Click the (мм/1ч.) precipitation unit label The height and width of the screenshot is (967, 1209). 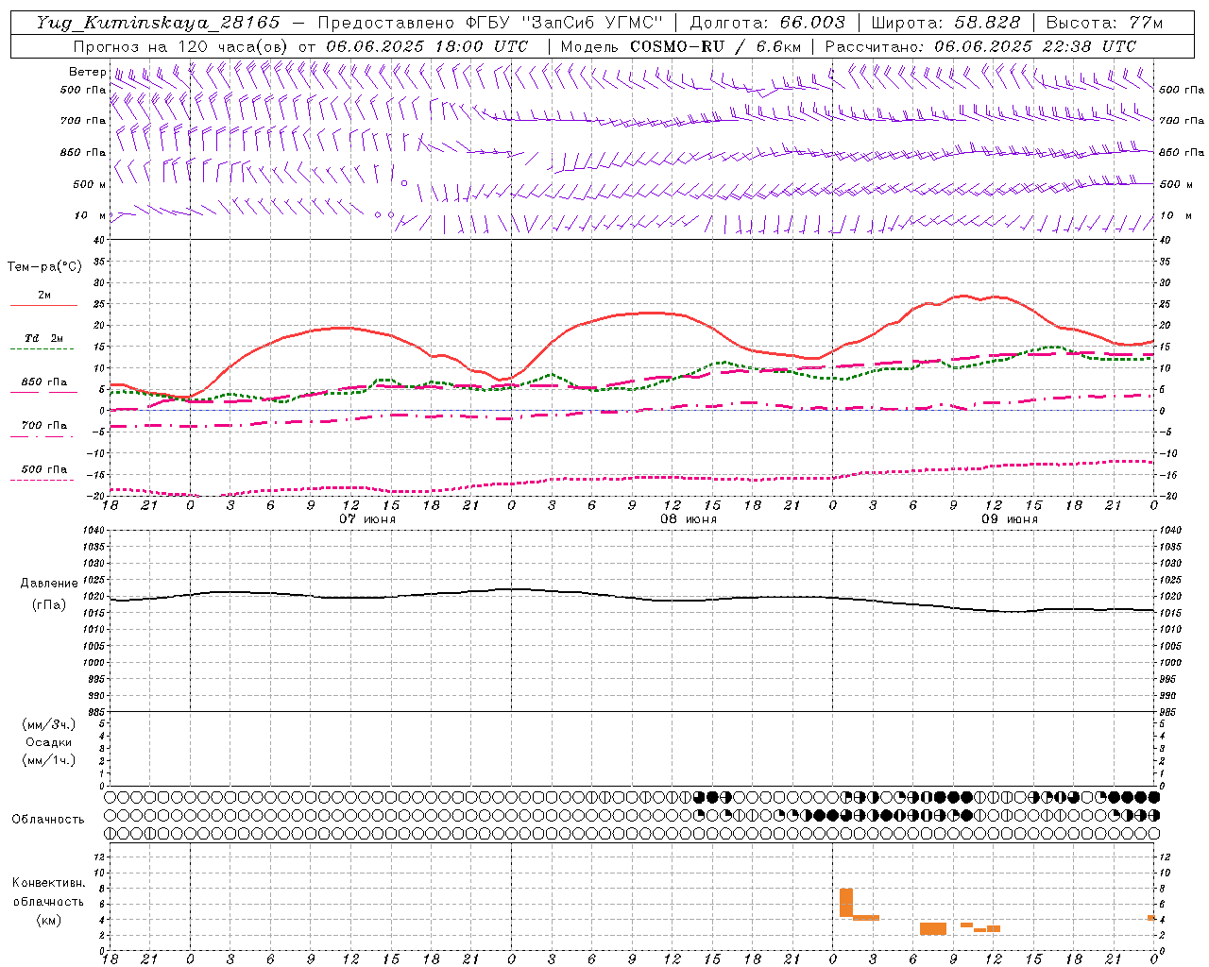pos(48,760)
